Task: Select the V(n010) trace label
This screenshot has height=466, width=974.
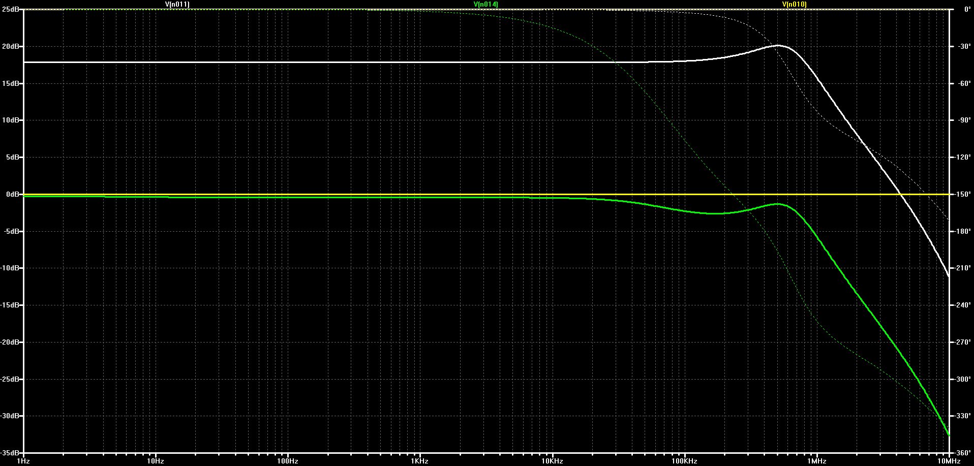Action: [794, 4]
